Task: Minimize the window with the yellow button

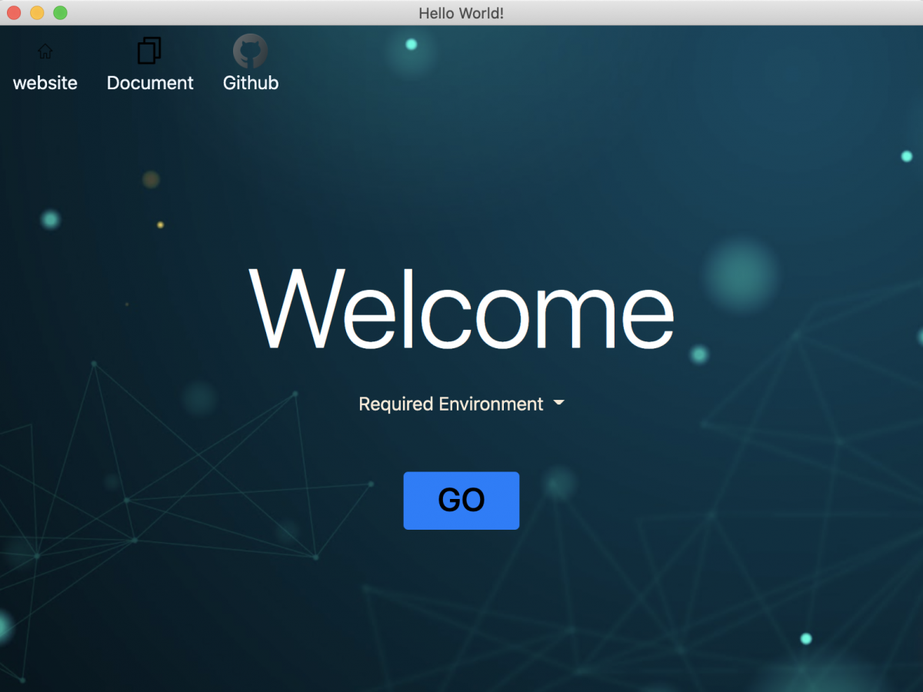Action: coord(37,12)
